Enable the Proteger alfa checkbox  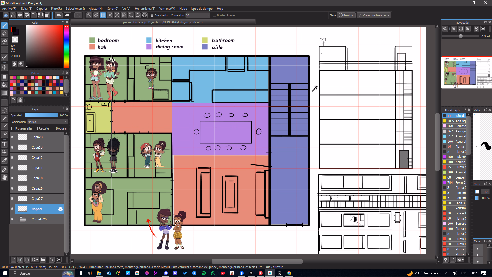13,128
